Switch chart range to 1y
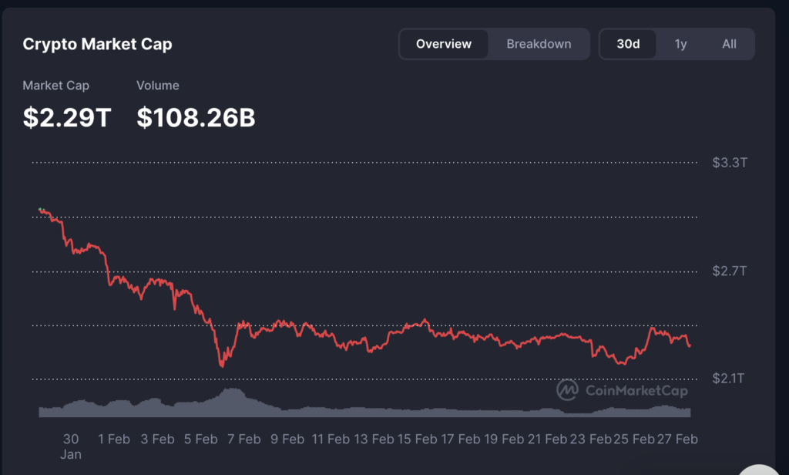Screen dimensions: 789x475 (680, 44)
